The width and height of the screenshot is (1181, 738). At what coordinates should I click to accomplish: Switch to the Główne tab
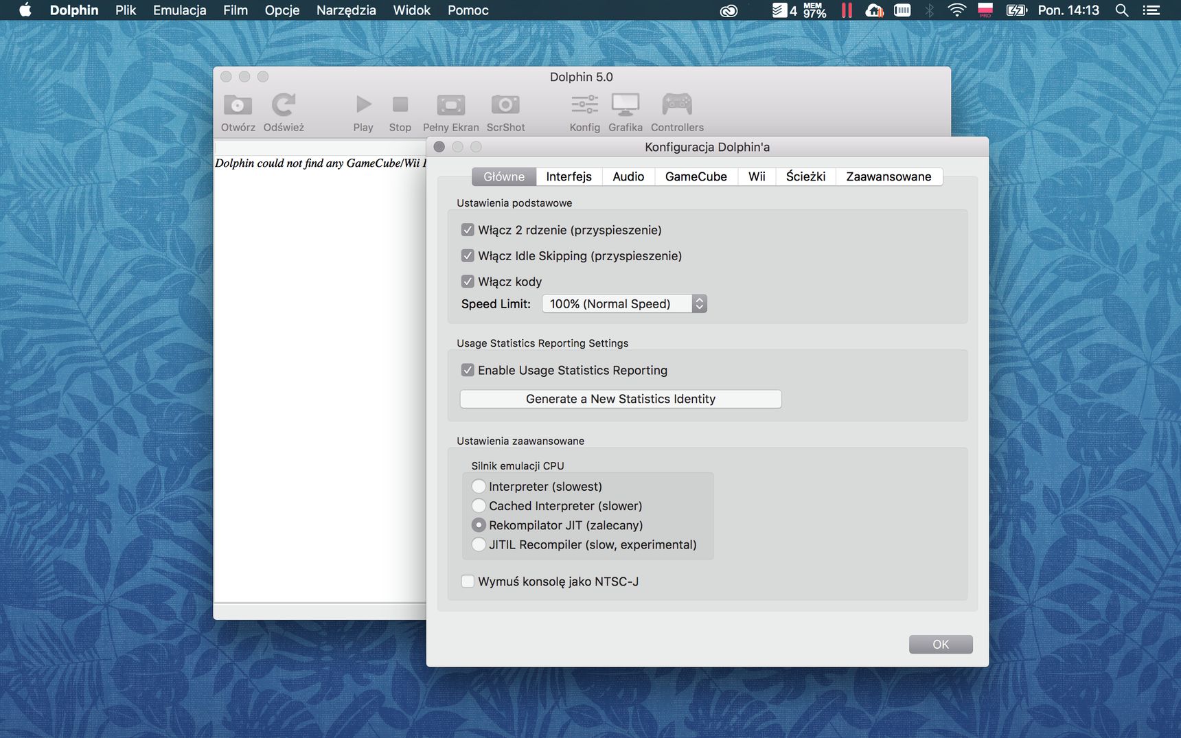click(x=504, y=176)
